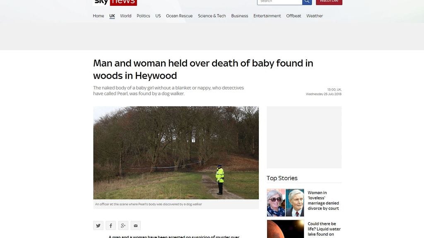The width and height of the screenshot is (424, 238).
Task: Open the Entertainment section
Action: pyautogui.click(x=267, y=16)
